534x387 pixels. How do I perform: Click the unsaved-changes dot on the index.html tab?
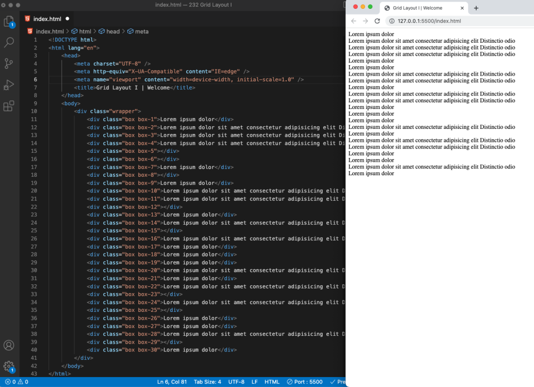(x=67, y=19)
